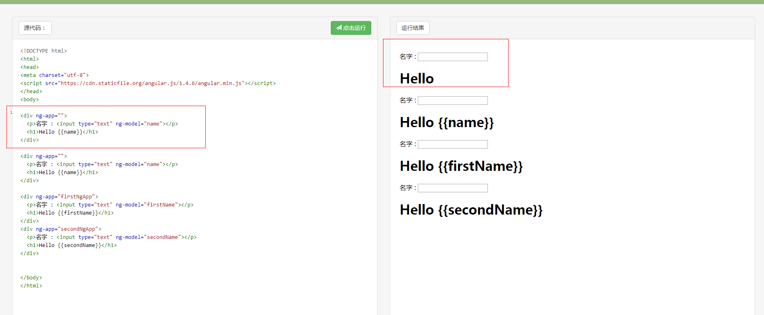764x315 pixels.
Task: Focus the first 名字 input above plain Hello
Action: [x=453, y=57]
